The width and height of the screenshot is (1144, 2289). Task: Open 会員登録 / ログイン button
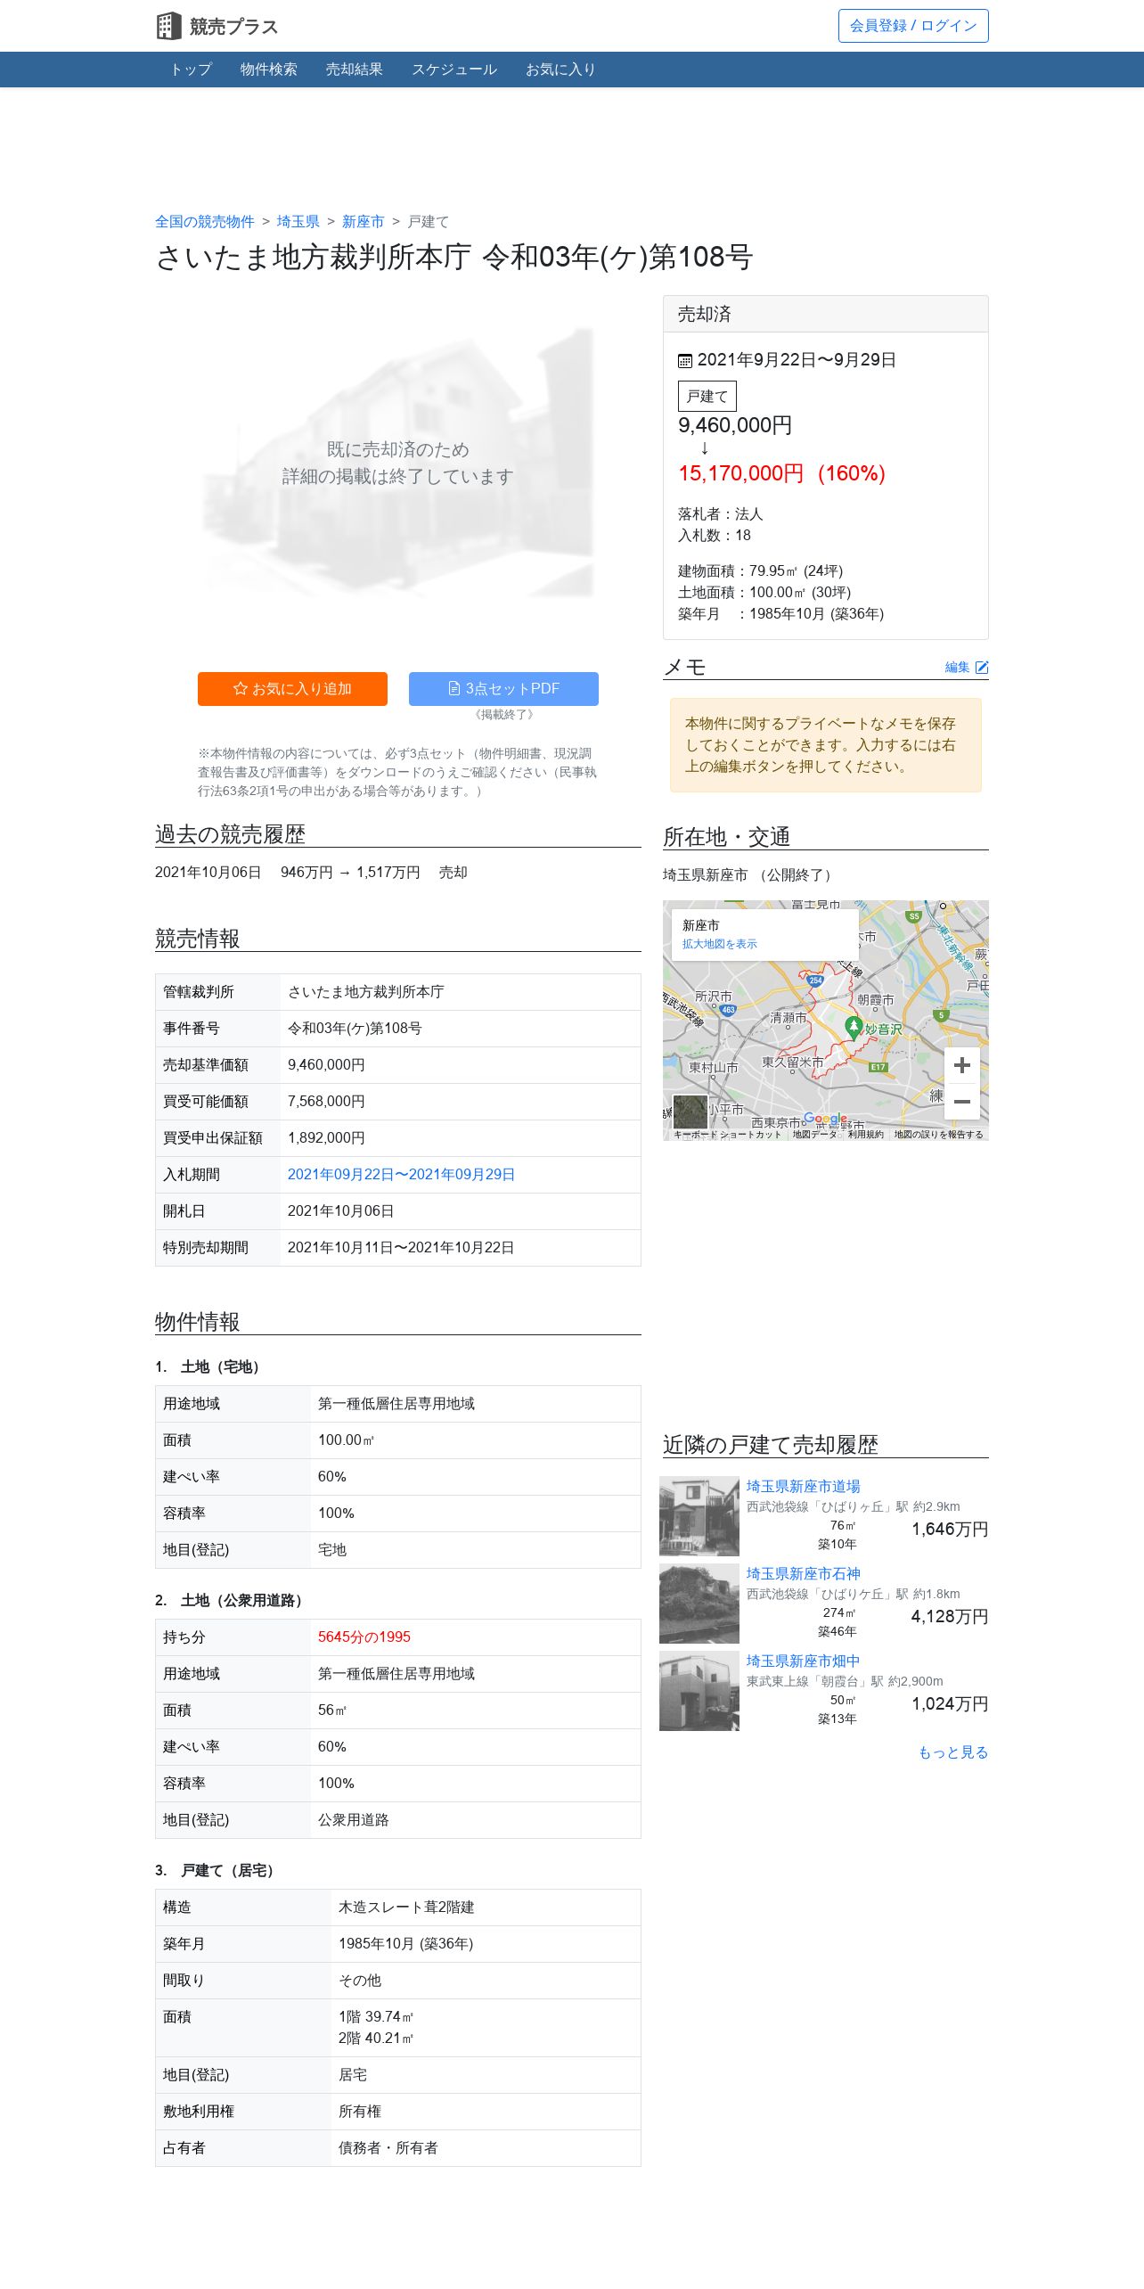tap(913, 26)
